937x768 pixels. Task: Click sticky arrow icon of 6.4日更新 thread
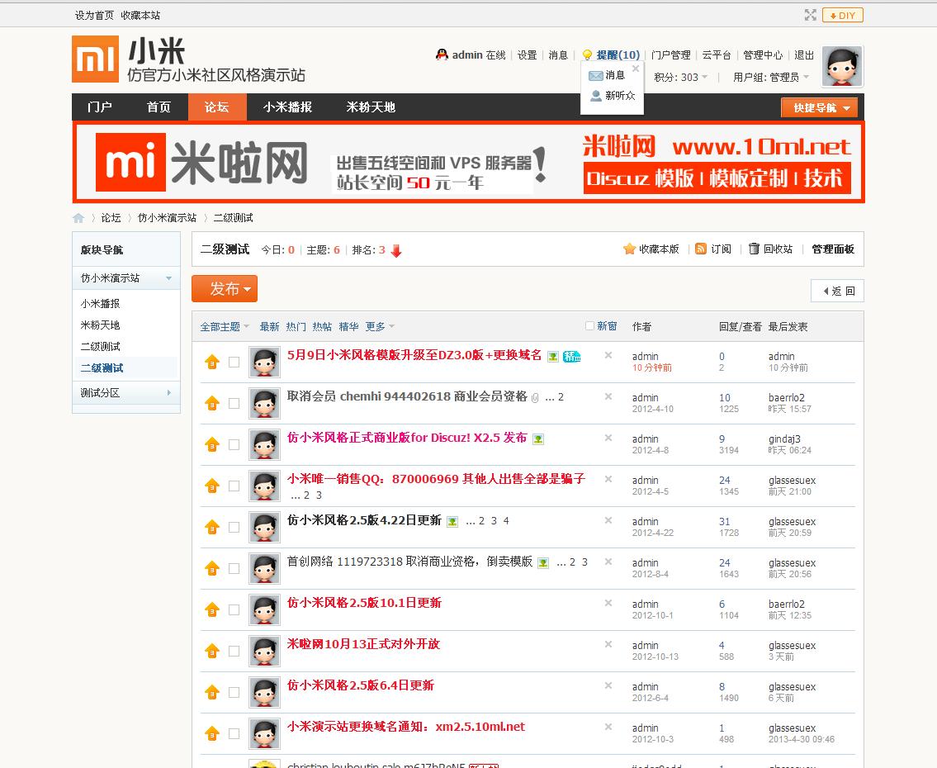[212, 692]
